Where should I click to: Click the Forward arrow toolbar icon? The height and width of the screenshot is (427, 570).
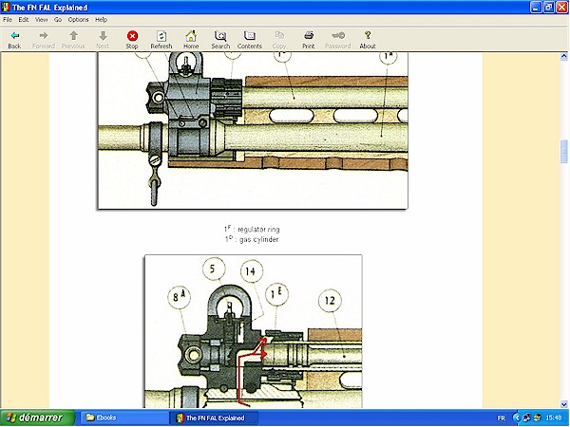pos(44,40)
